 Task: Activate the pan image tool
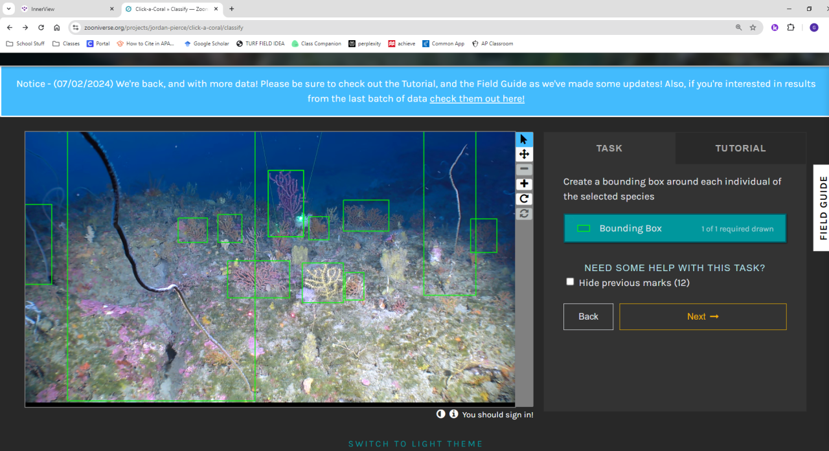524,154
